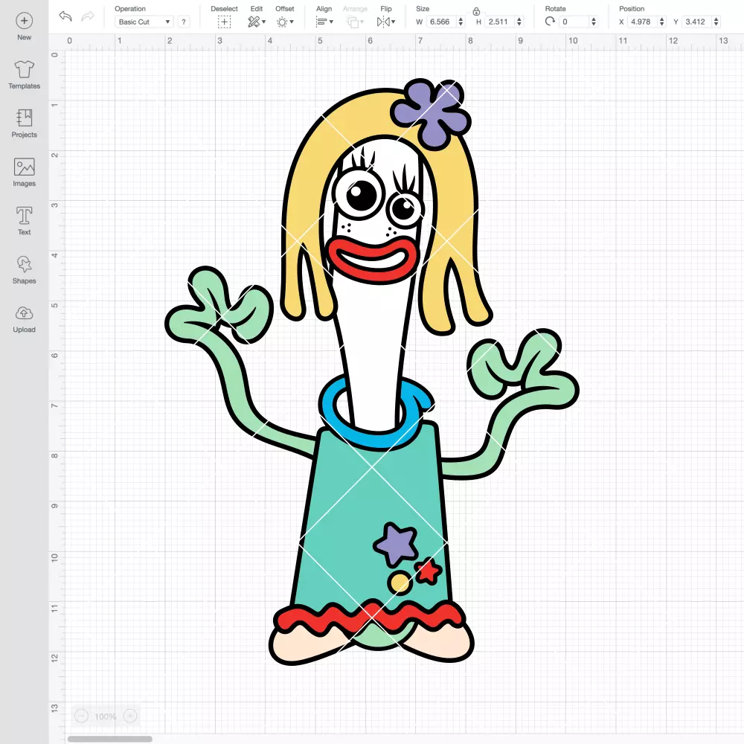This screenshot has height=744, width=744.
Task: Open the Edit tool dropdown
Action: click(257, 22)
